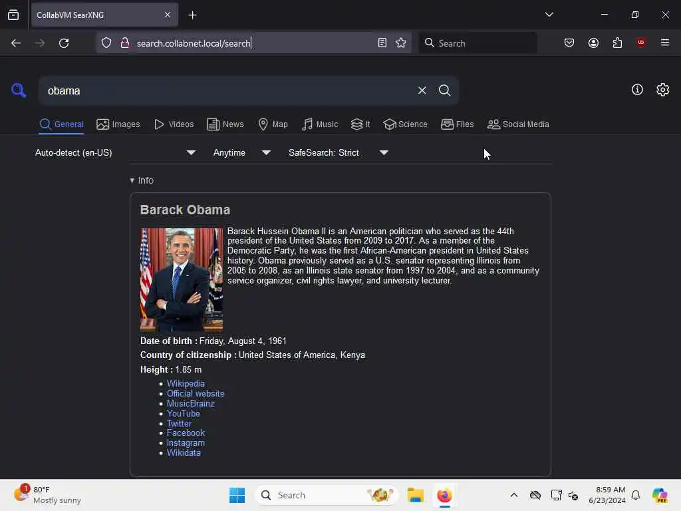Image resolution: width=681 pixels, height=511 pixels.
Task: Switch to the News tab
Action: click(225, 124)
